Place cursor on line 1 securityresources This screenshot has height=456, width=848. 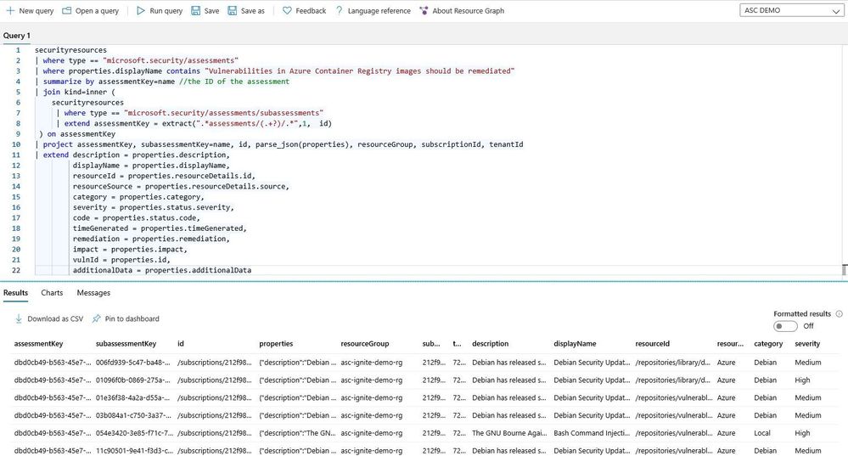click(x=70, y=50)
